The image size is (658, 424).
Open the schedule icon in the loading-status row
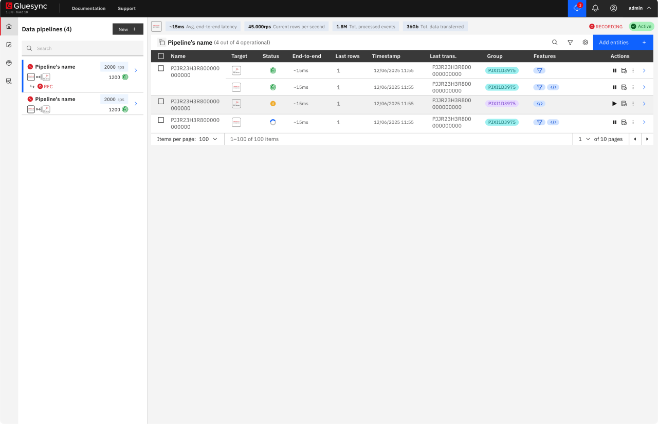tap(624, 122)
